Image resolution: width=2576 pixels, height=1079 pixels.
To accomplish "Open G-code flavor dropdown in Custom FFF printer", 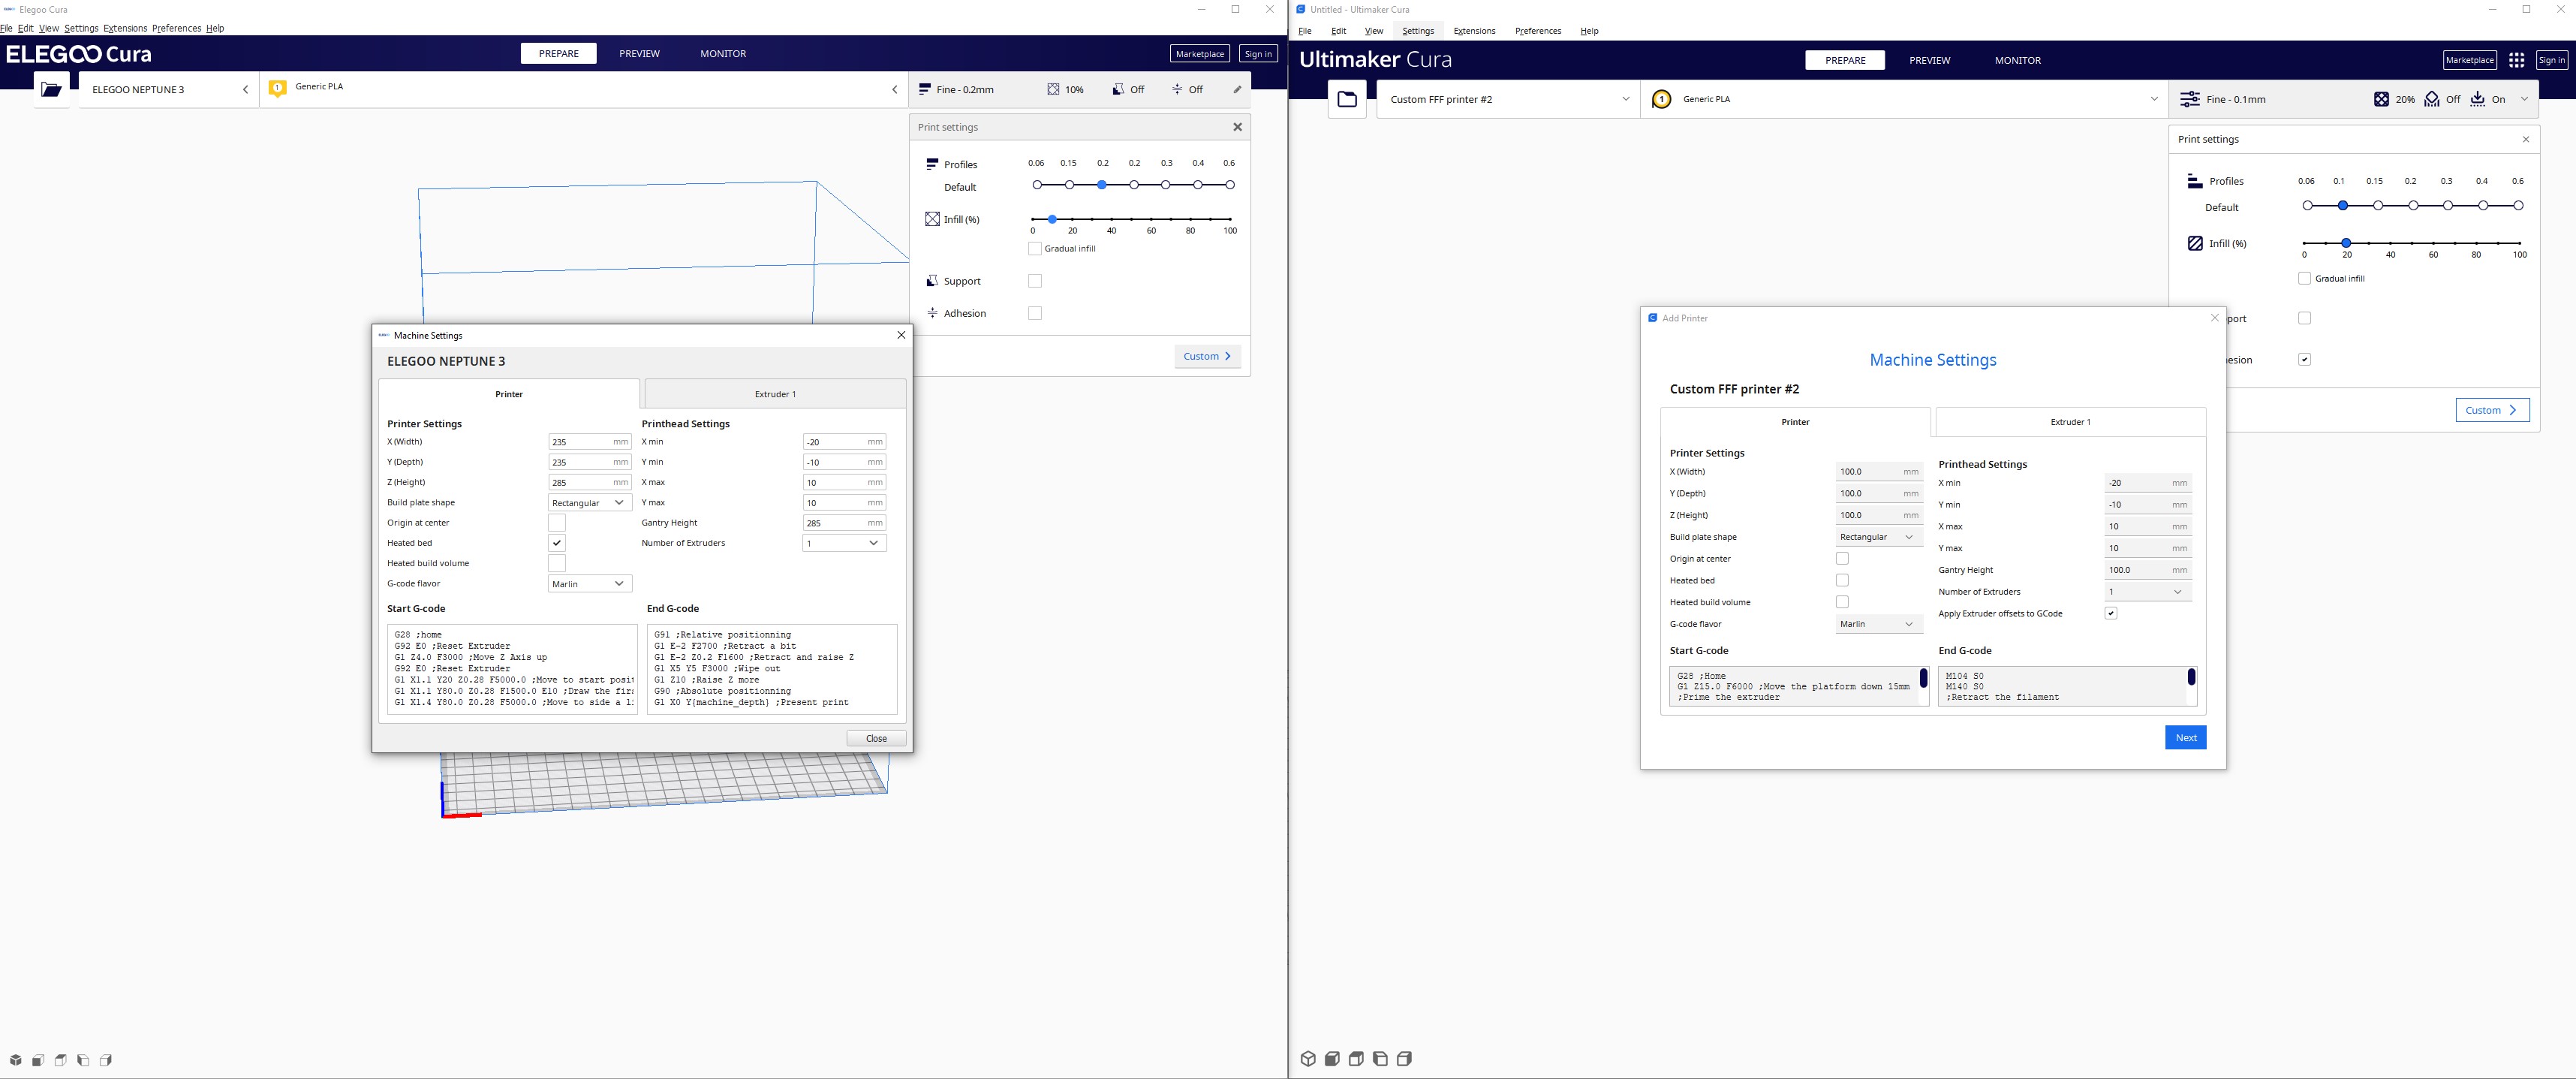I will (x=1879, y=624).
